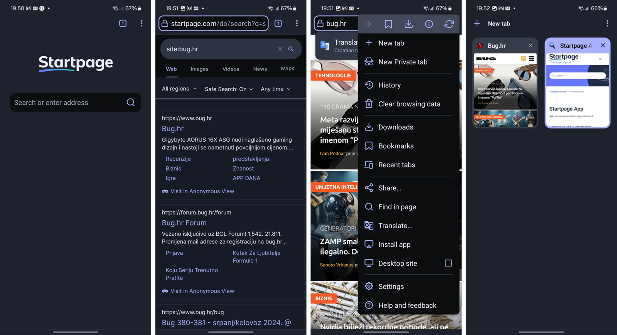Expand the Any time filter dropdown
Image resolution: width=617 pixels, height=335 pixels.
click(275, 89)
